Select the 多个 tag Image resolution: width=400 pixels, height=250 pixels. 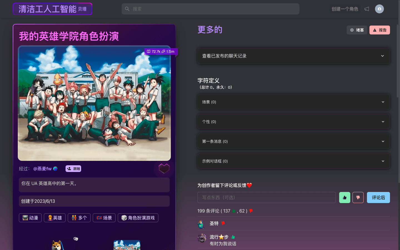pos(79,218)
